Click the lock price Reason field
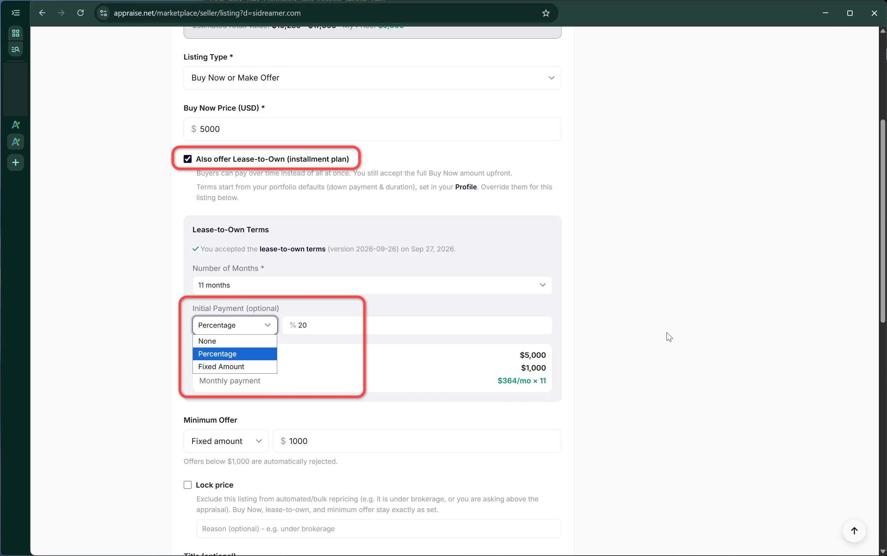This screenshot has width=887, height=556. (379, 528)
